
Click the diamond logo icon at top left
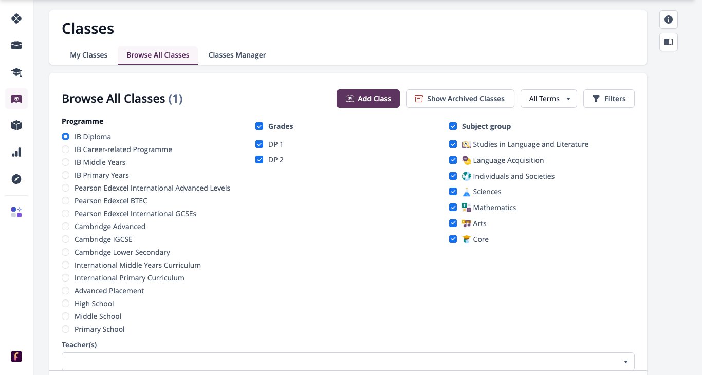16,18
